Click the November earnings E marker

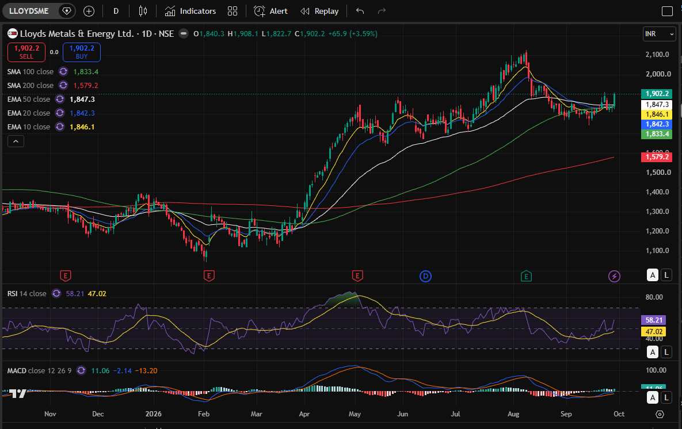pyautogui.click(x=65, y=275)
